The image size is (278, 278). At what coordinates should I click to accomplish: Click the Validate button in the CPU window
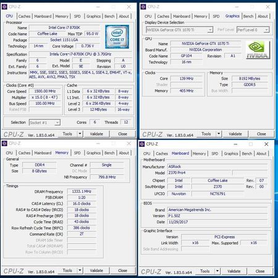96,134
